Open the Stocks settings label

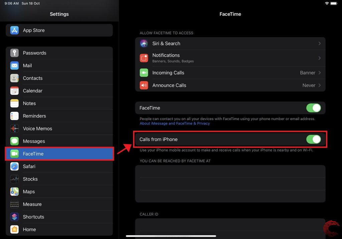point(30,179)
